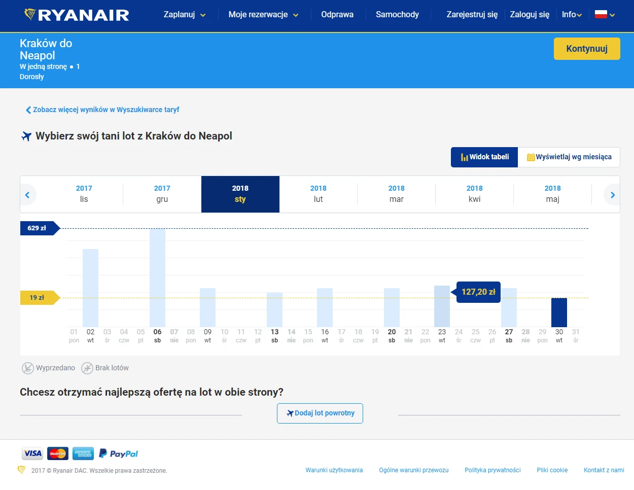Select the 2018 sty month tab
The height and width of the screenshot is (490, 634).
tap(240, 194)
